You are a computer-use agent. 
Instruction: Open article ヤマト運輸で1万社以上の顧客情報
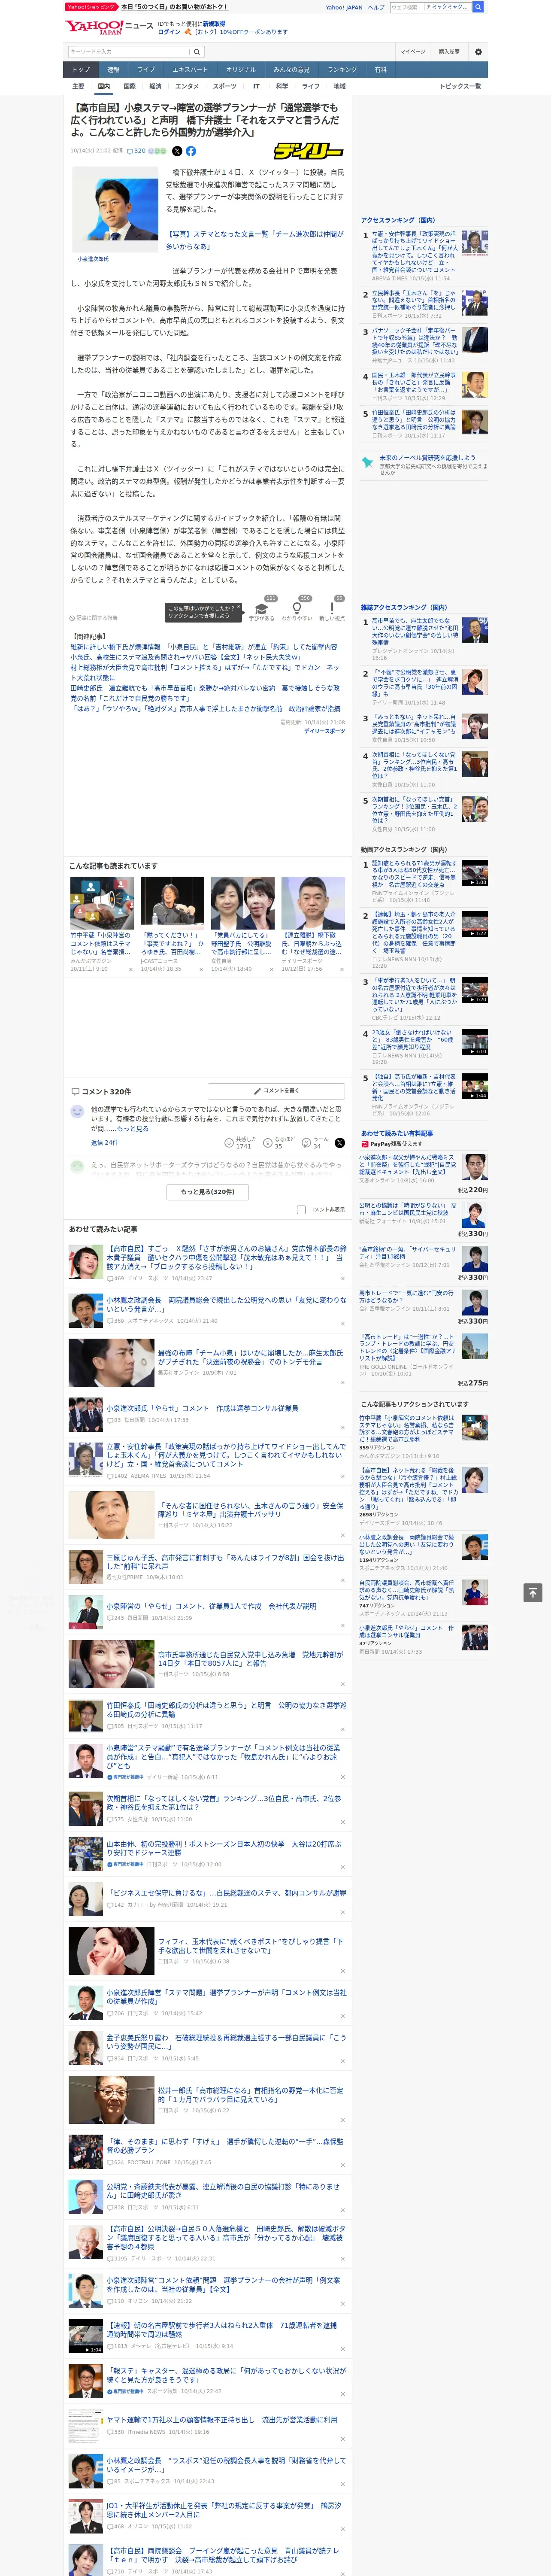[x=222, y=2420]
